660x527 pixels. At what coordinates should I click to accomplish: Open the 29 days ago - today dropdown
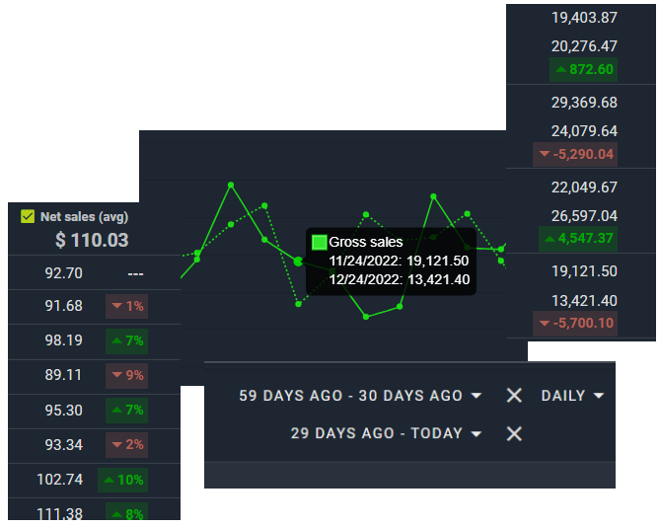(386, 433)
